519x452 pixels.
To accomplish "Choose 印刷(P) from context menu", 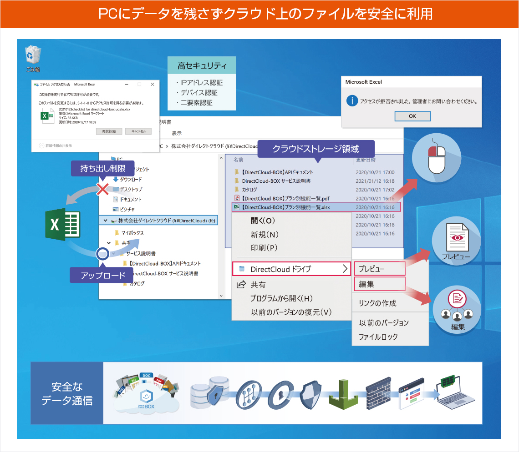I will point(264,248).
